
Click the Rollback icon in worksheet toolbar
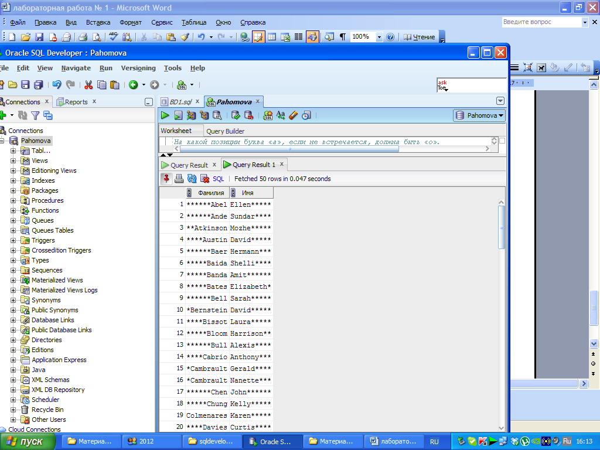(x=248, y=115)
